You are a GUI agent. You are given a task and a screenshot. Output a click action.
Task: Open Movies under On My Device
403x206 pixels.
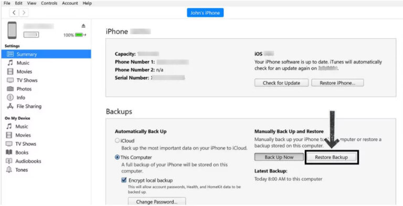coord(23,135)
